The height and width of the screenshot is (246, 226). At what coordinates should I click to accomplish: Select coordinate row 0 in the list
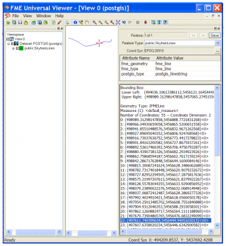164,120
